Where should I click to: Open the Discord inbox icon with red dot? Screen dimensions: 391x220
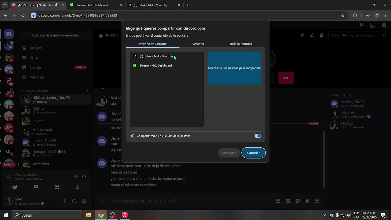[x=373, y=25]
